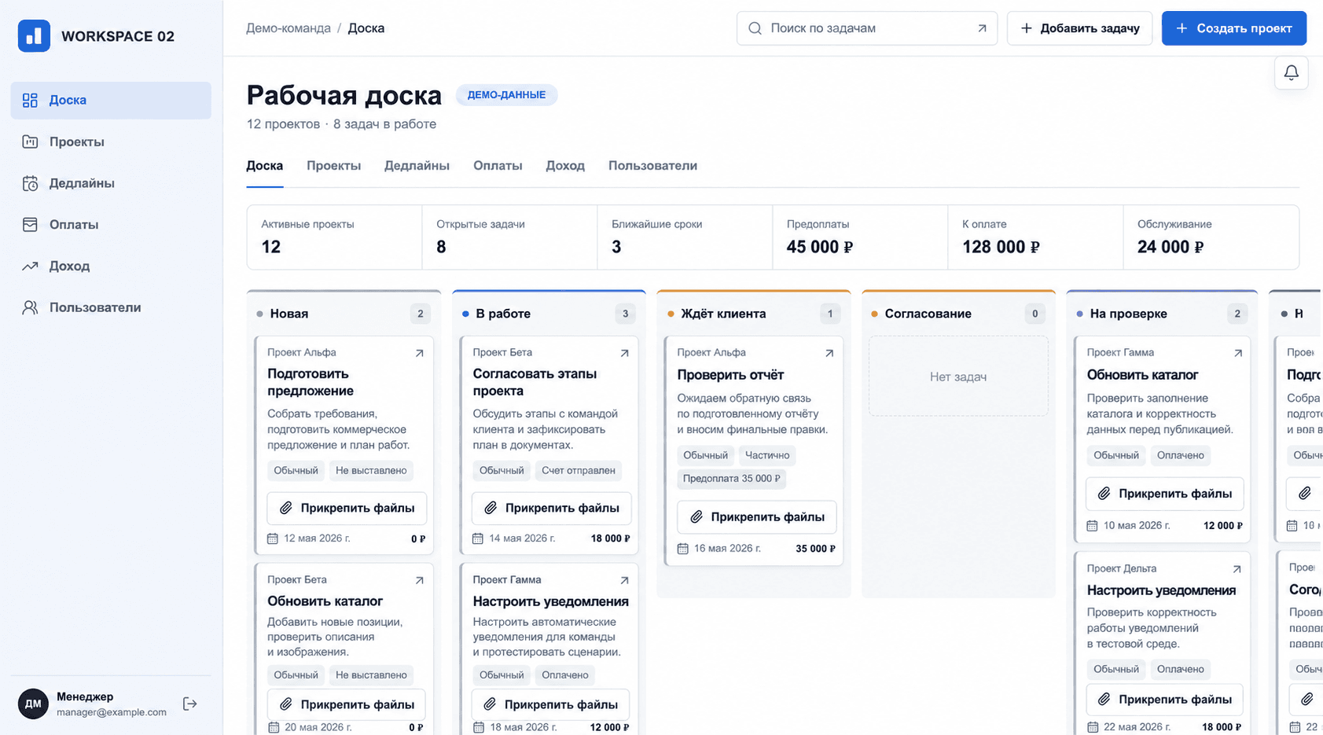Switch to the Пользователи tab
This screenshot has width=1323, height=735.
tap(652, 166)
